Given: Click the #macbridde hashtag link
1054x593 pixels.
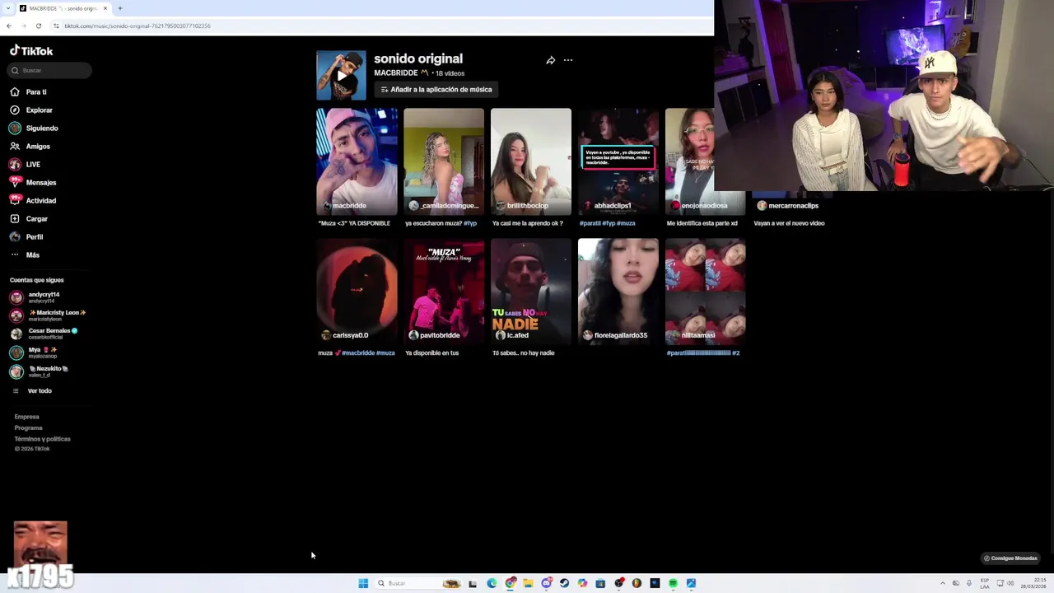Looking at the screenshot, I should [x=358, y=353].
